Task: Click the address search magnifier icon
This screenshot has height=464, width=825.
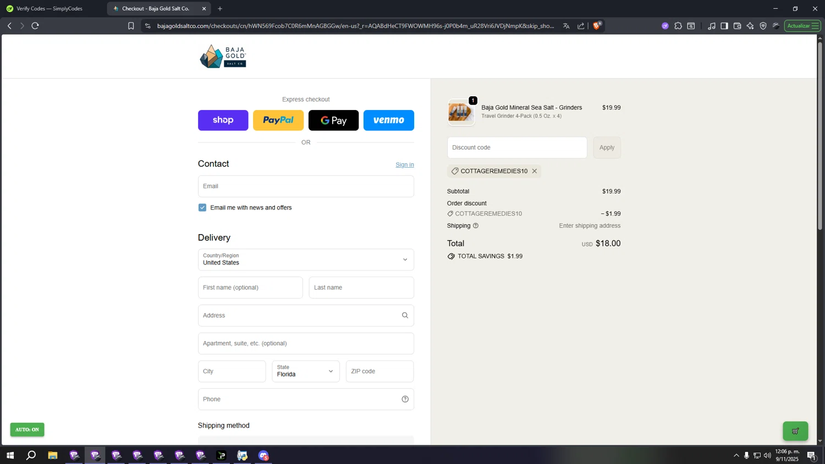Action: tap(405, 316)
